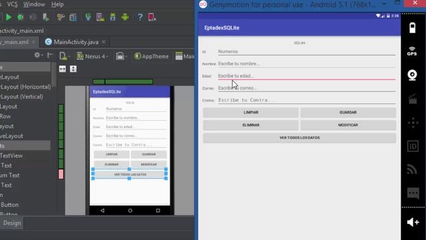Open the VCS menu
The height and width of the screenshot is (240, 426).
[12, 5]
